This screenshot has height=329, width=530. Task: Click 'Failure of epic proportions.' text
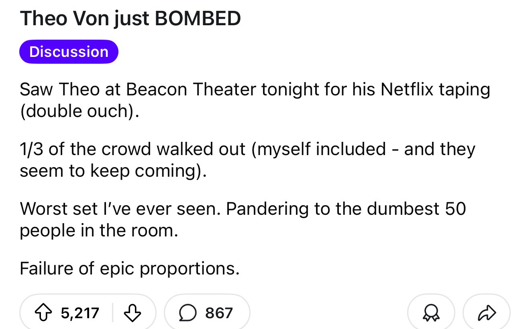(x=129, y=268)
